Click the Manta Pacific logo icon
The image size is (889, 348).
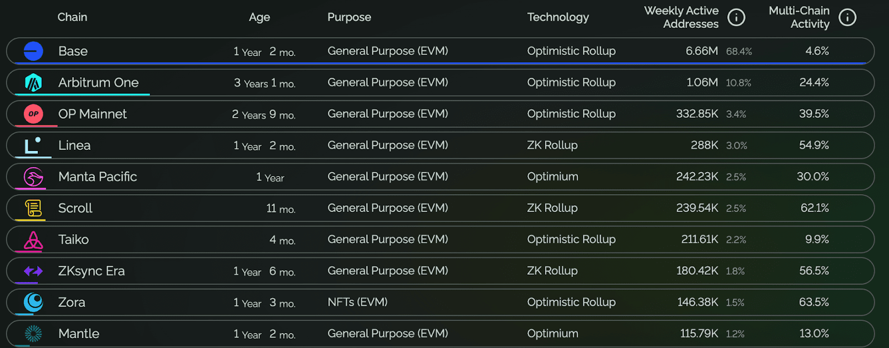[33, 177]
